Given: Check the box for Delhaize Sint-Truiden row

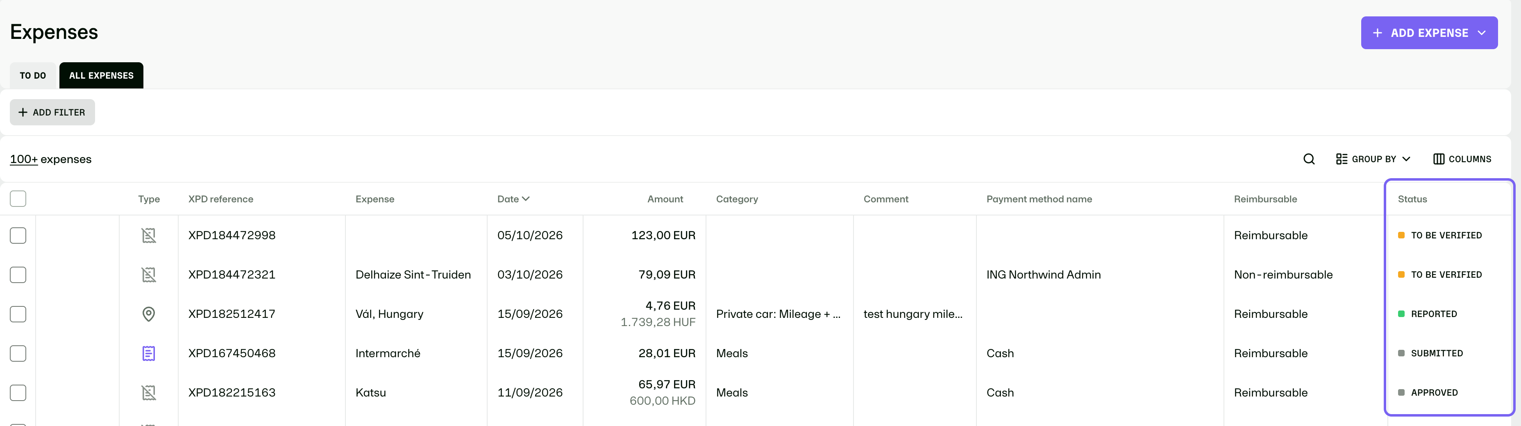Looking at the screenshot, I should 18,275.
